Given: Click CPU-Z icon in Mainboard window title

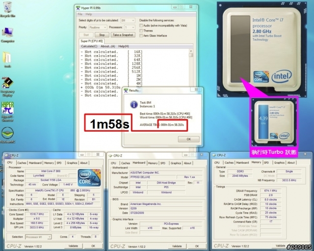Looking at the screenshot, I should click(x=110, y=156).
